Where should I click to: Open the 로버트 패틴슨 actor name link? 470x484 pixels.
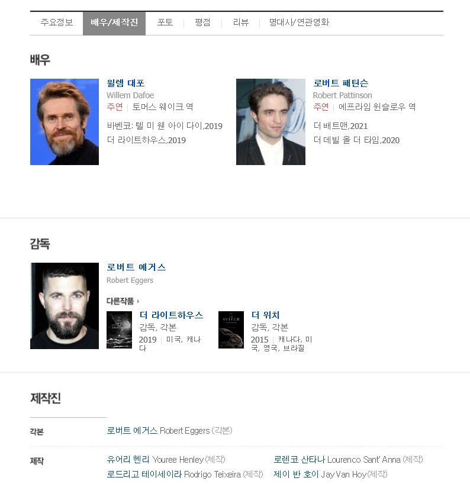(x=340, y=83)
